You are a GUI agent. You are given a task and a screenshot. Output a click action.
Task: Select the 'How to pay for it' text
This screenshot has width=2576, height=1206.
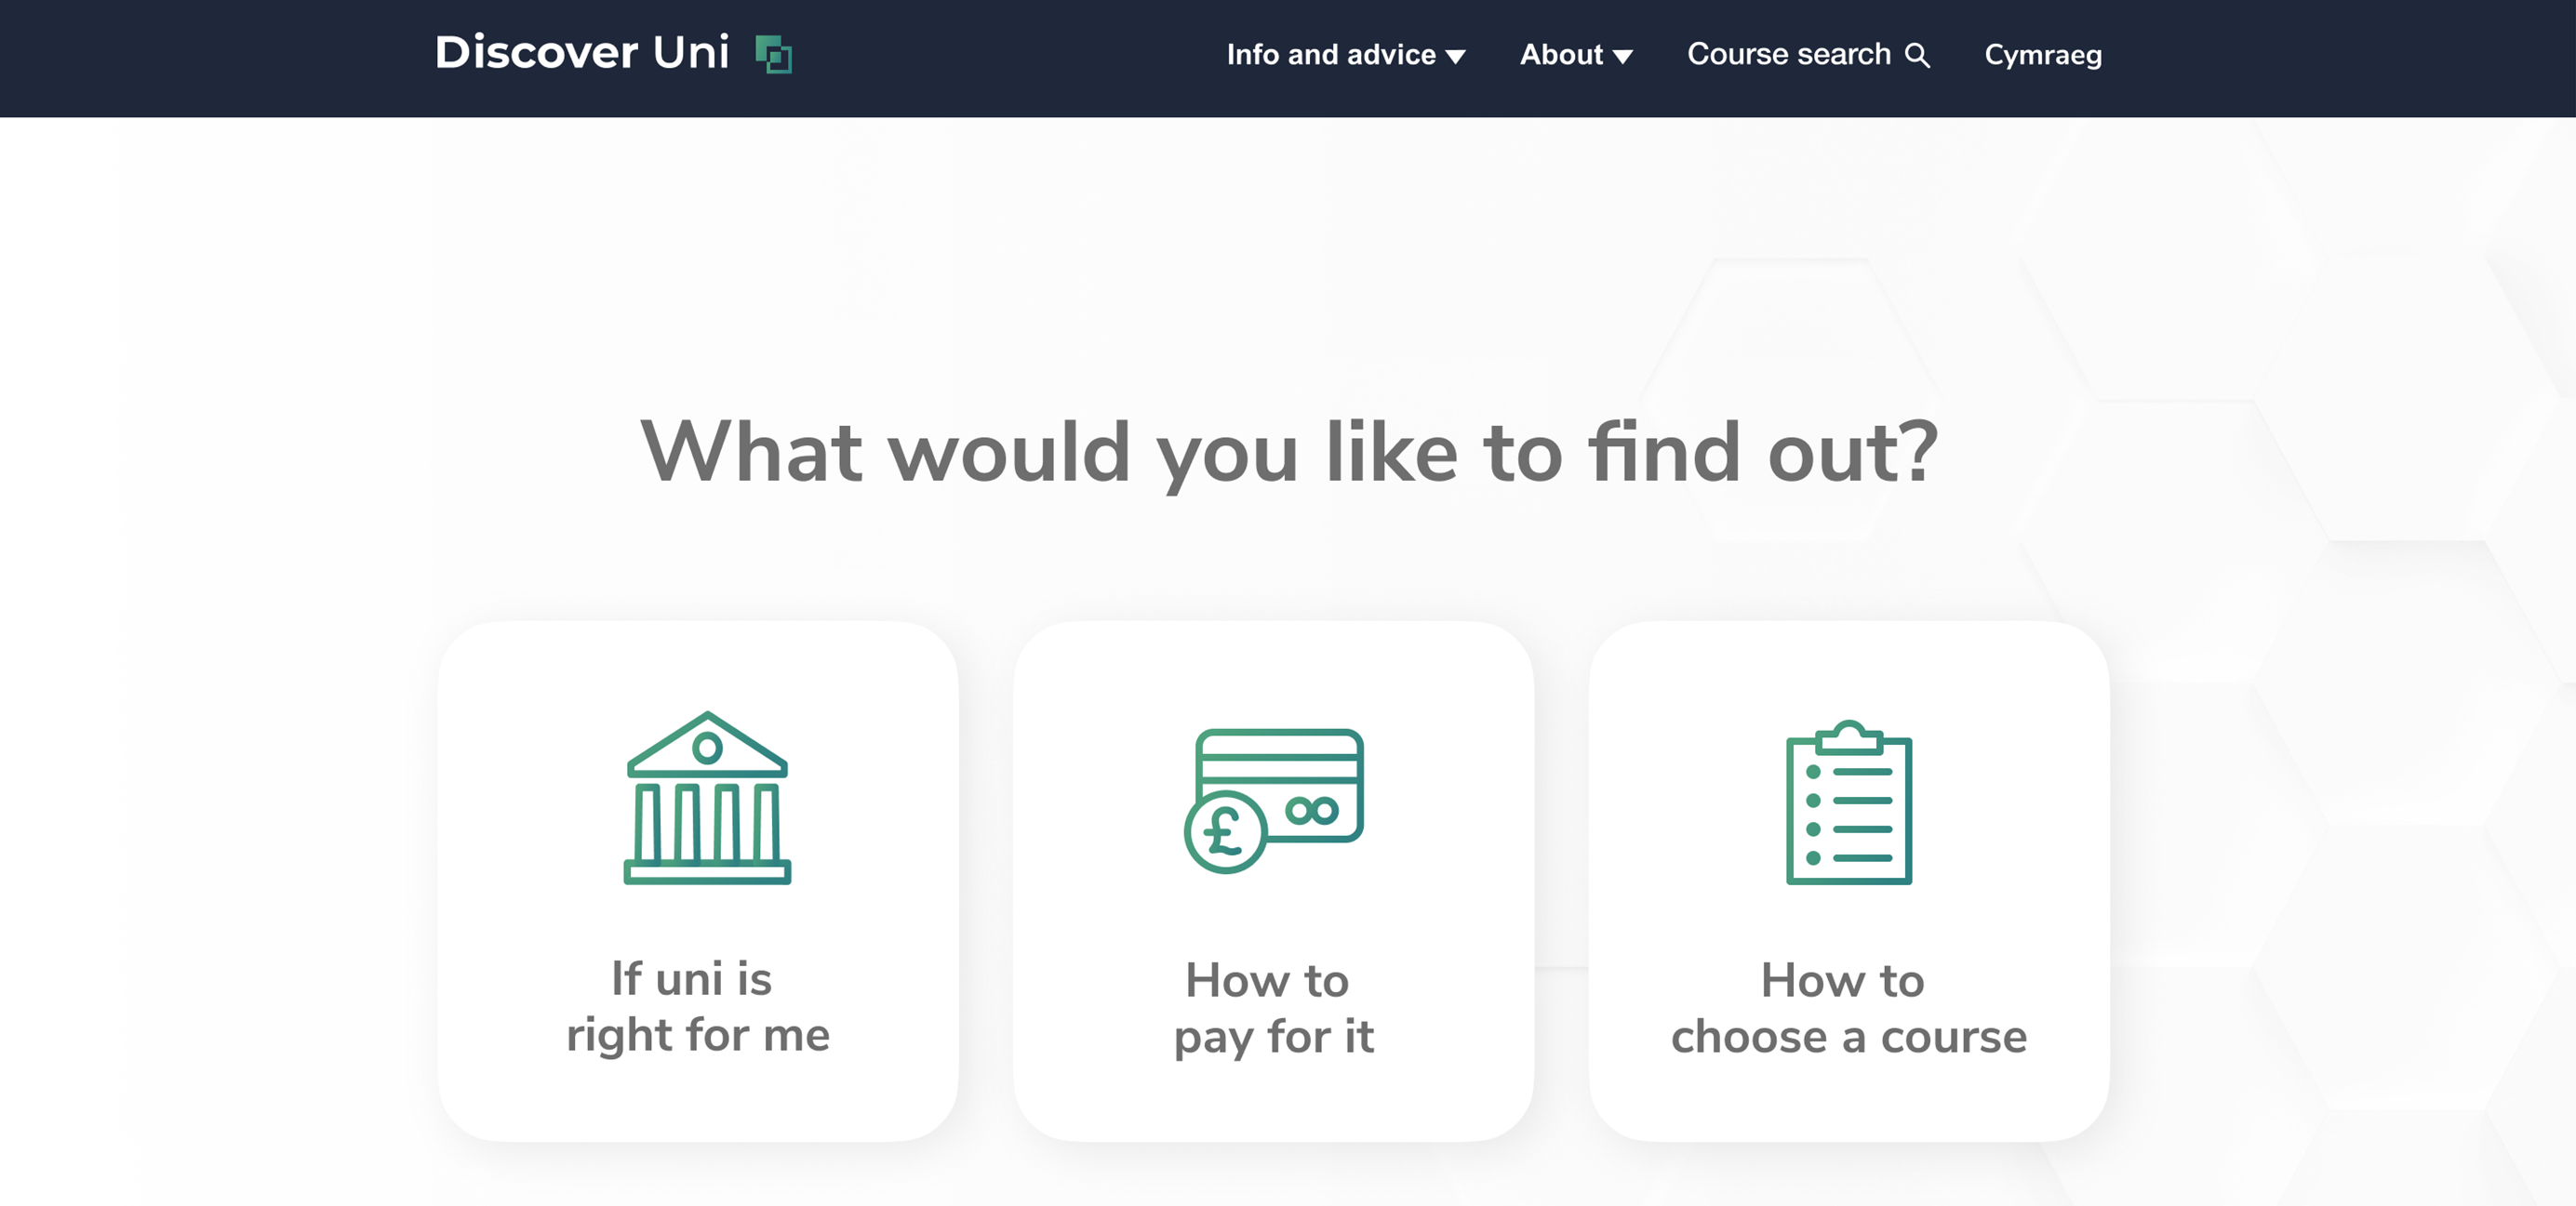(x=1273, y=1008)
